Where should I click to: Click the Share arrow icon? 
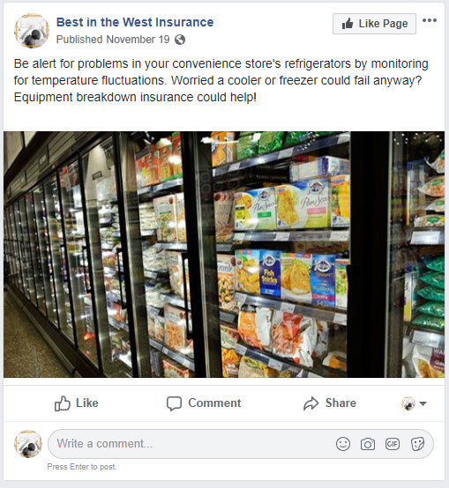pos(311,403)
